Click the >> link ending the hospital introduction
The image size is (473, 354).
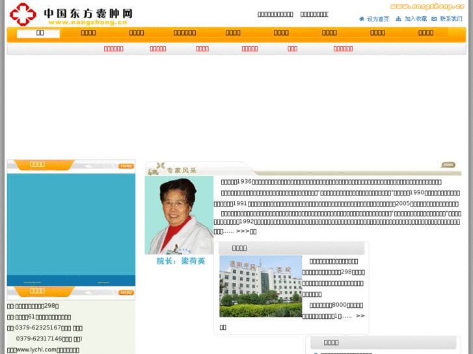pos(360,316)
